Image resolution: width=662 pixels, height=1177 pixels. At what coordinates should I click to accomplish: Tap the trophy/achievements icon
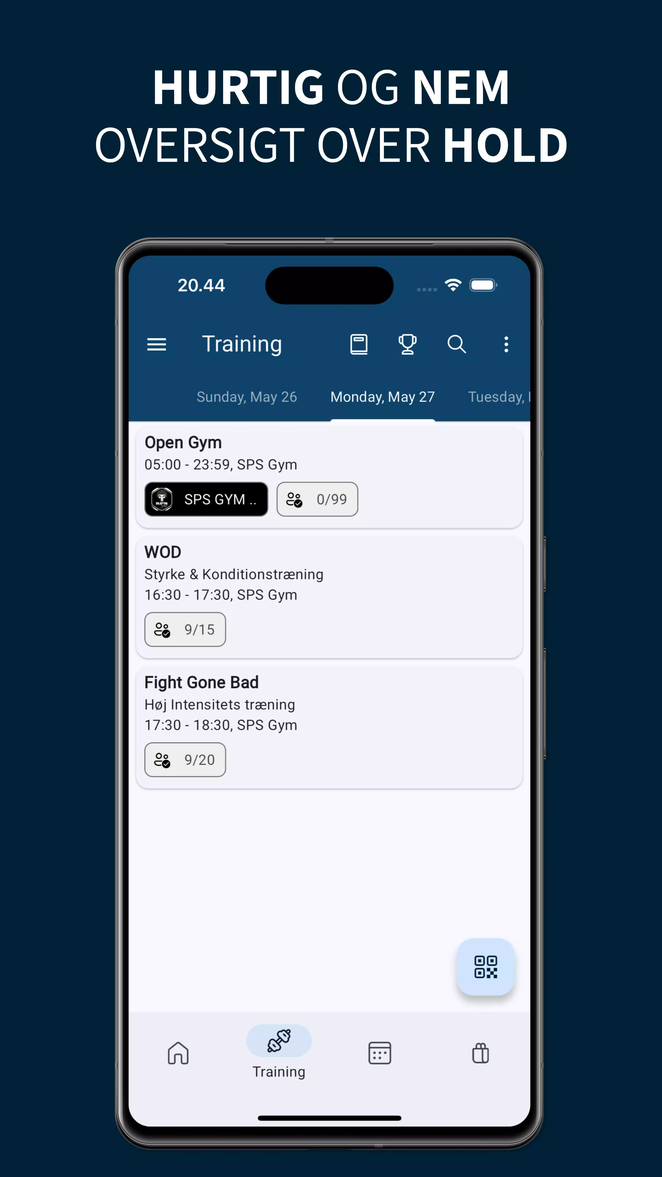point(407,344)
